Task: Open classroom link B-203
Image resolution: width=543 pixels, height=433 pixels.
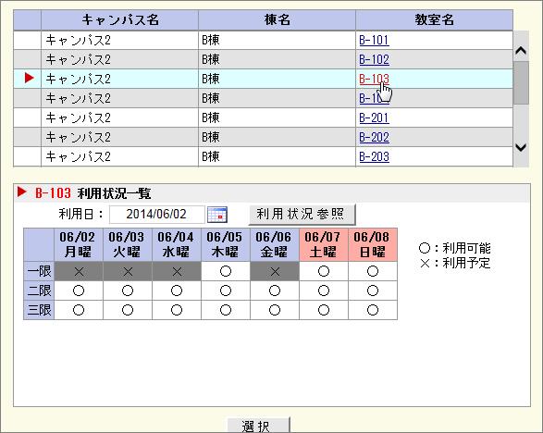Action: pos(374,156)
